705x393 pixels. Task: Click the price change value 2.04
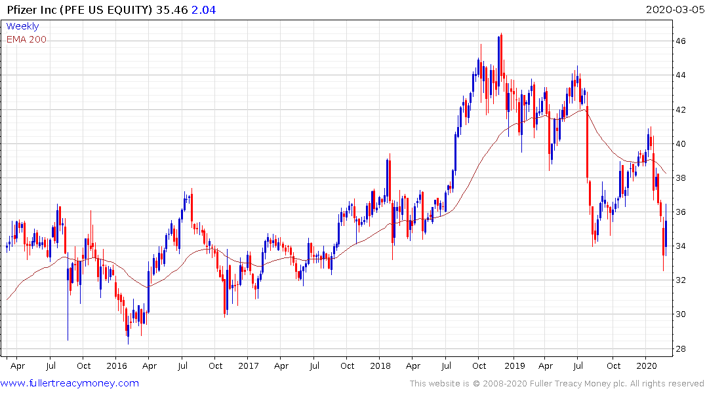pos(204,10)
